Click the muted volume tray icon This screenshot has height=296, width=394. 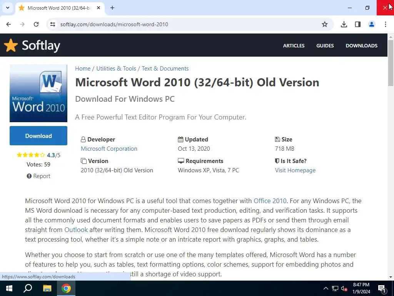pyautogui.click(x=344, y=288)
